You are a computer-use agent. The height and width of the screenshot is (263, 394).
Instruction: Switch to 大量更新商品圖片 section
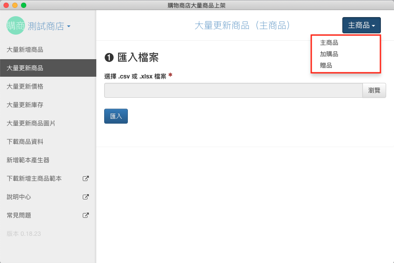[48, 123]
